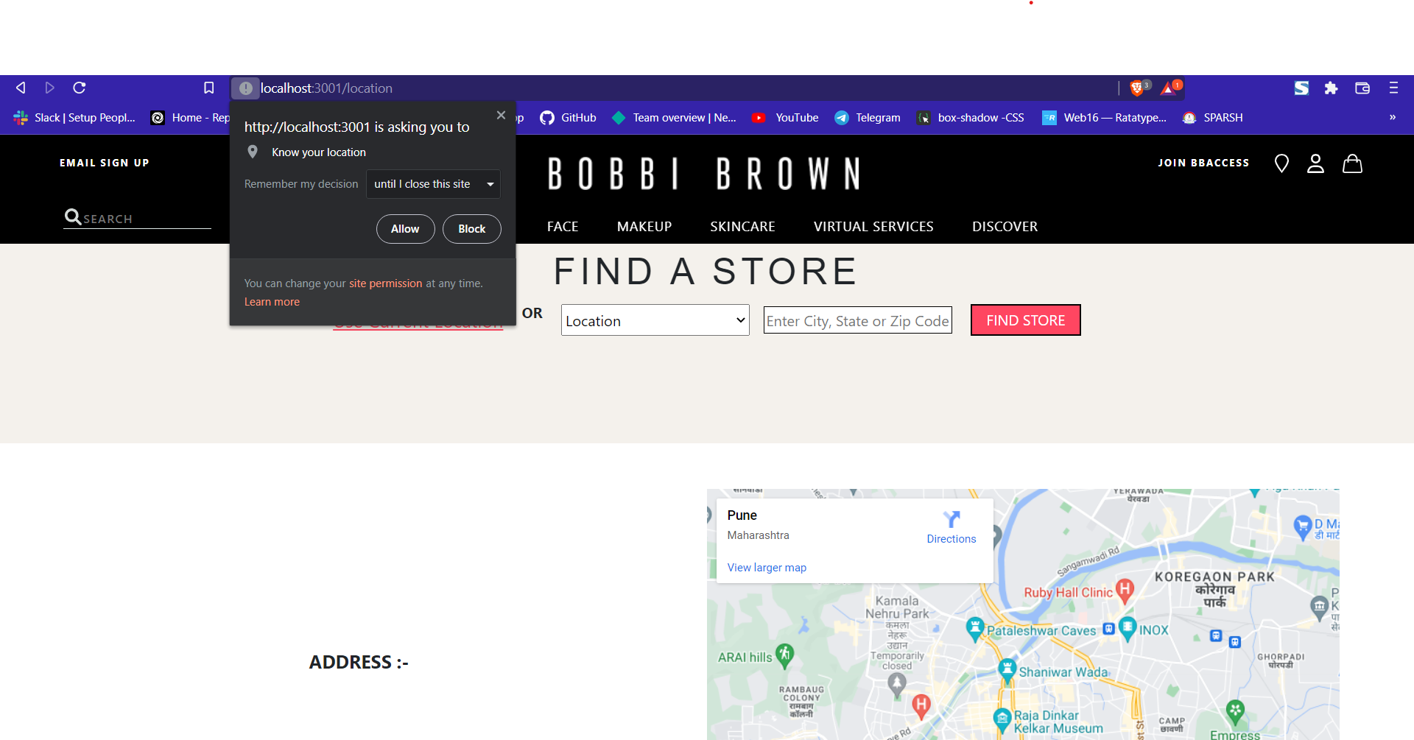Open the MAKEUP menu
Image resolution: width=1414 pixels, height=740 pixels.
[x=644, y=227]
